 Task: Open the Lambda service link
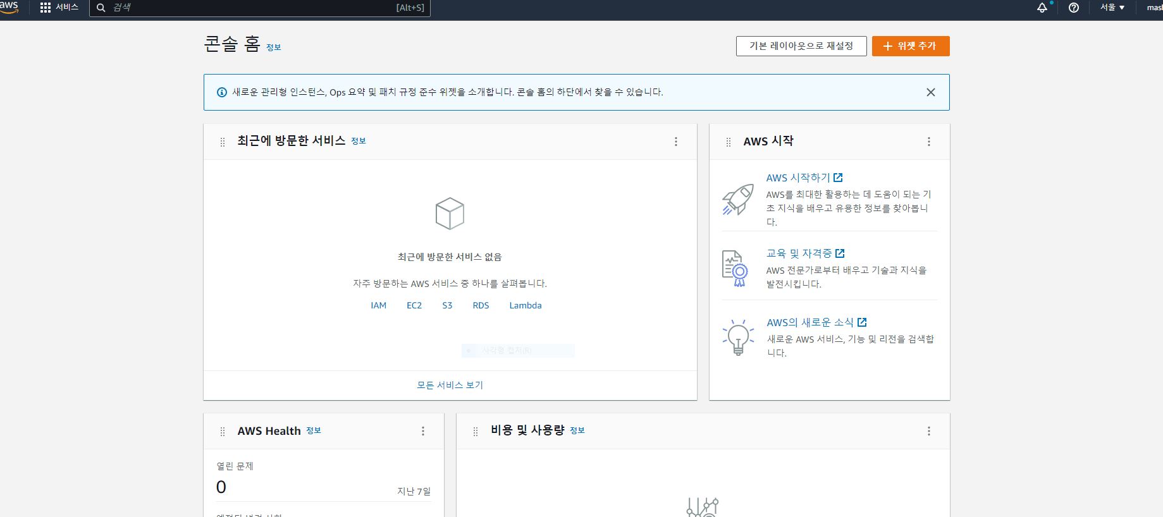pyautogui.click(x=526, y=305)
